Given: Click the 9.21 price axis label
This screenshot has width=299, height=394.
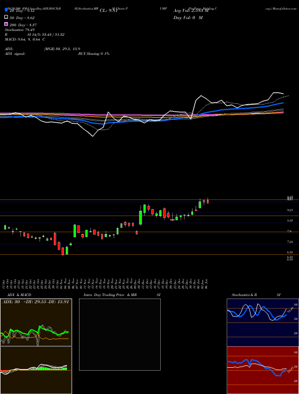Looking at the screenshot, I should click(289, 210).
